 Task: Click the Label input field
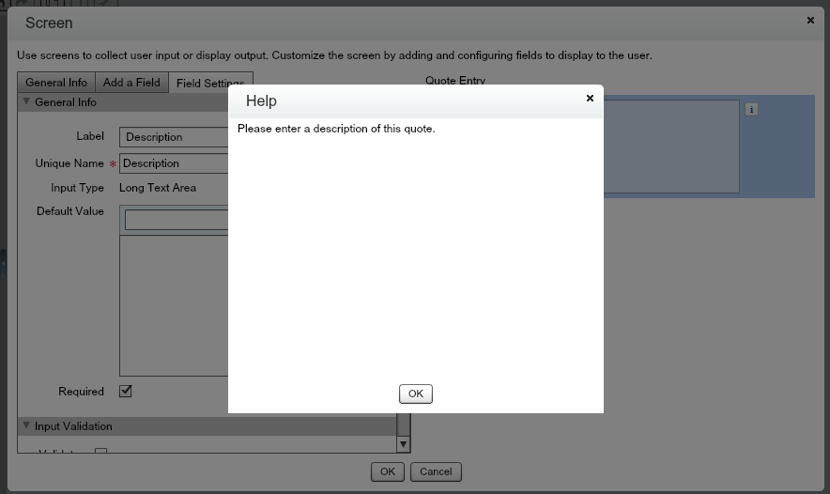coord(175,137)
